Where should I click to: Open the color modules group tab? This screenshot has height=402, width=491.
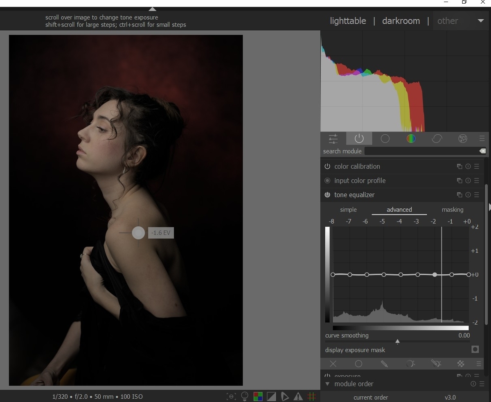coord(411,139)
